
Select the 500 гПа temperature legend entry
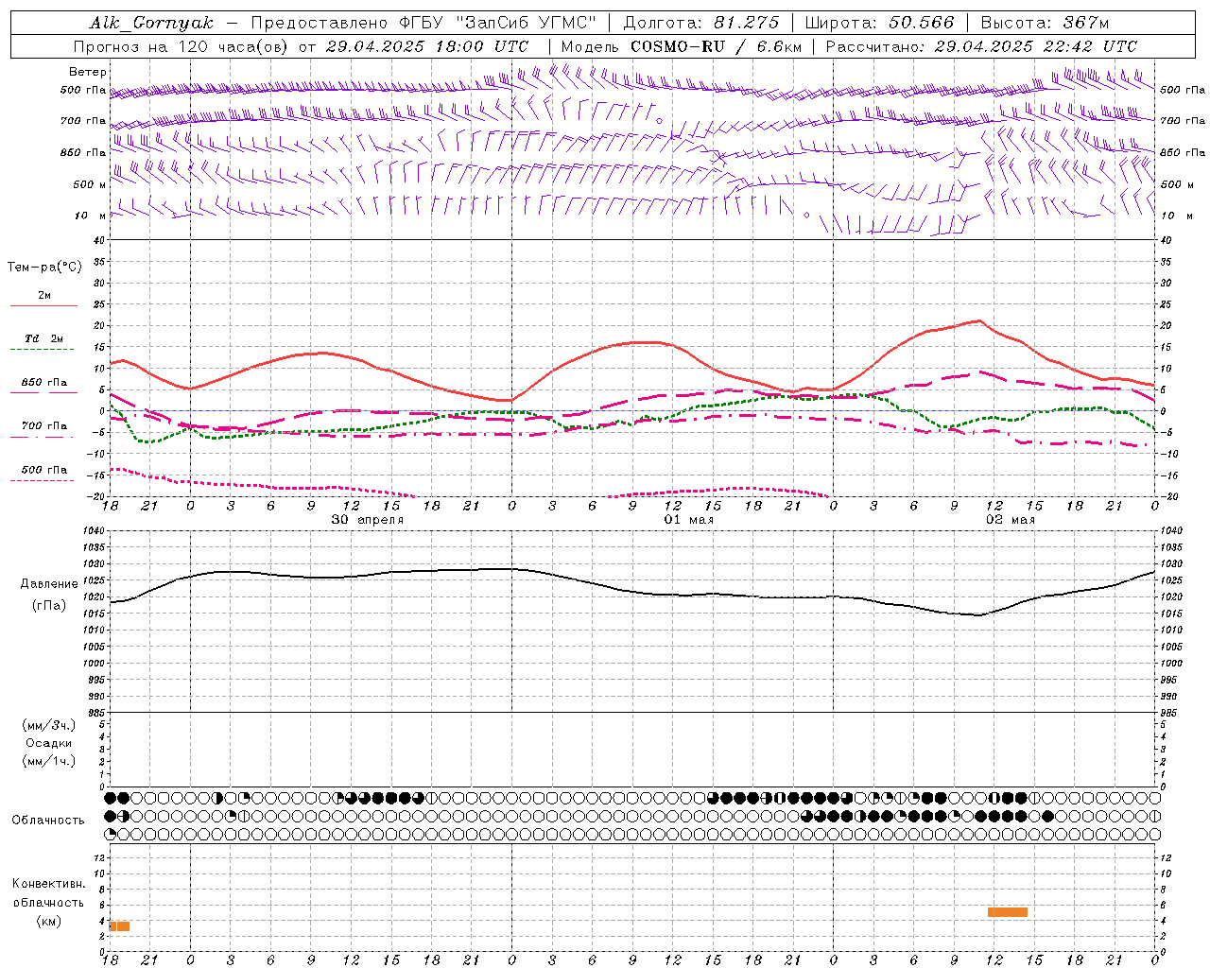(x=43, y=470)
